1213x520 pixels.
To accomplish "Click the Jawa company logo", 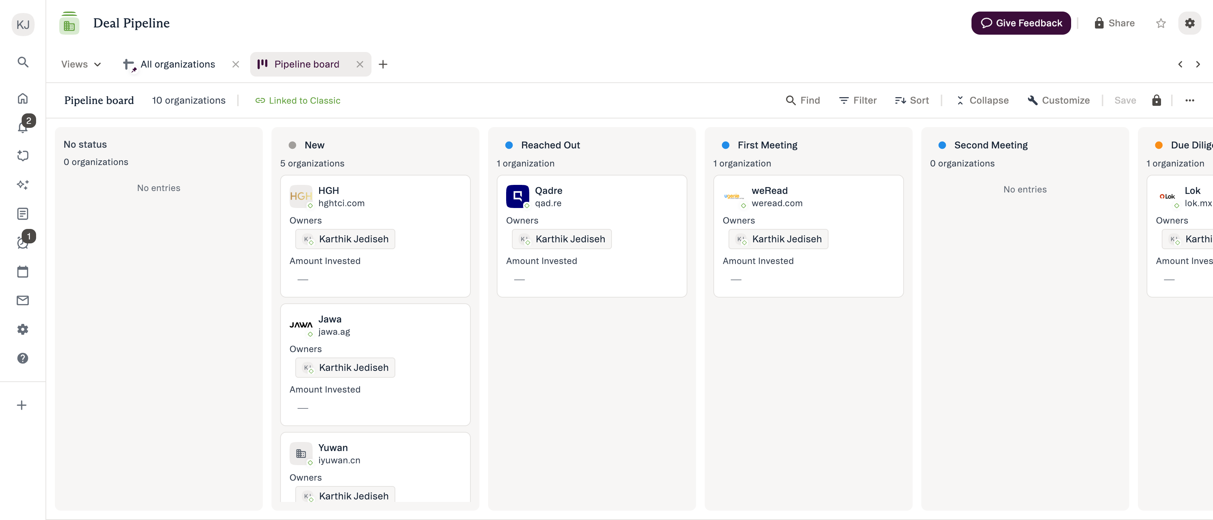I will click(x=300, y=325).
